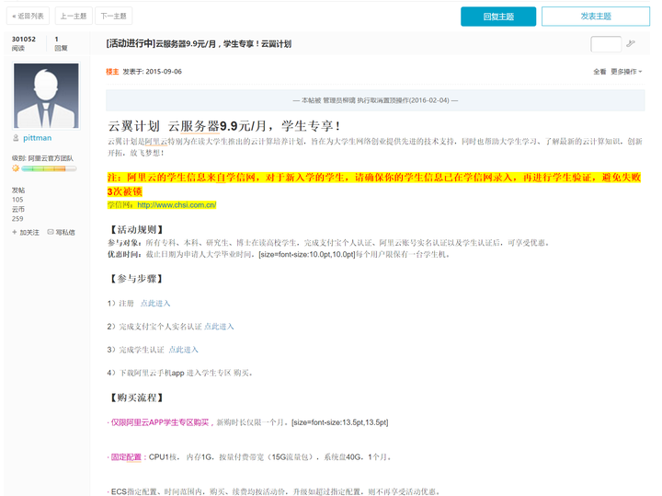
Task: Click the 参与对象 rule line
Action: pos(328,243)
